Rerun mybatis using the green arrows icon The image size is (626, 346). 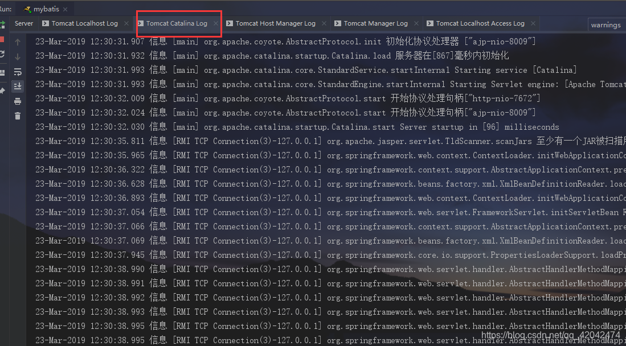(2, 24)
